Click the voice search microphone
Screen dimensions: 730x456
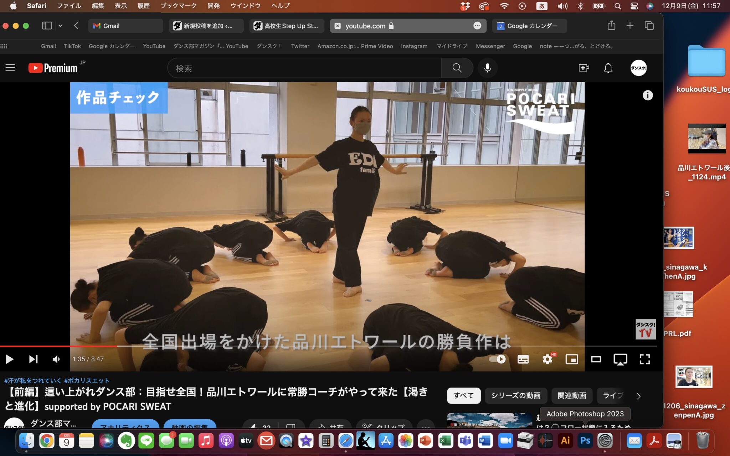[487, 68]
